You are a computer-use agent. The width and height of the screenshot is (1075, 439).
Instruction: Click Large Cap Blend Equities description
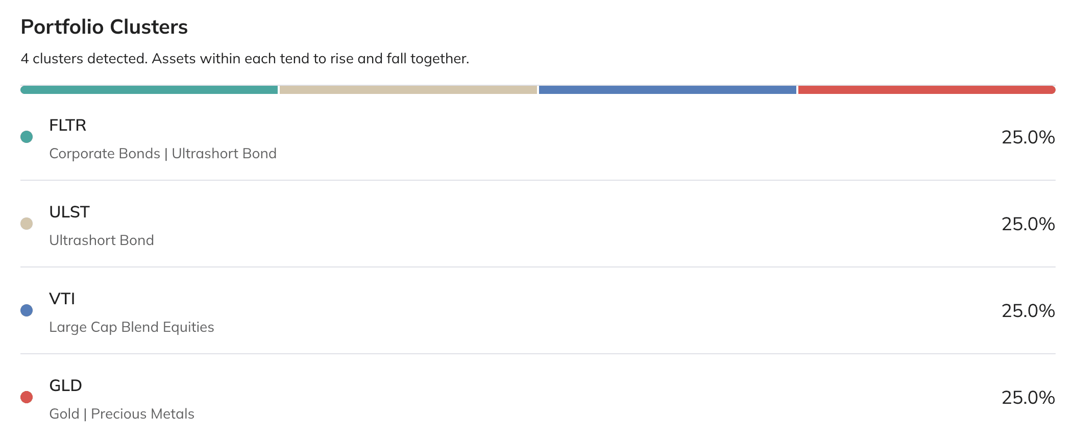point(132,327)
